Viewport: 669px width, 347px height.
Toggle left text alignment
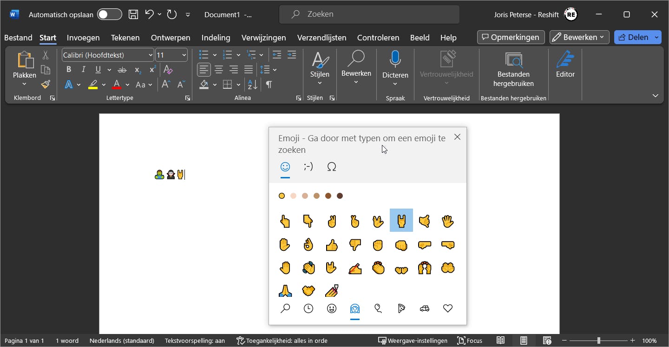[x=204, y=70]
